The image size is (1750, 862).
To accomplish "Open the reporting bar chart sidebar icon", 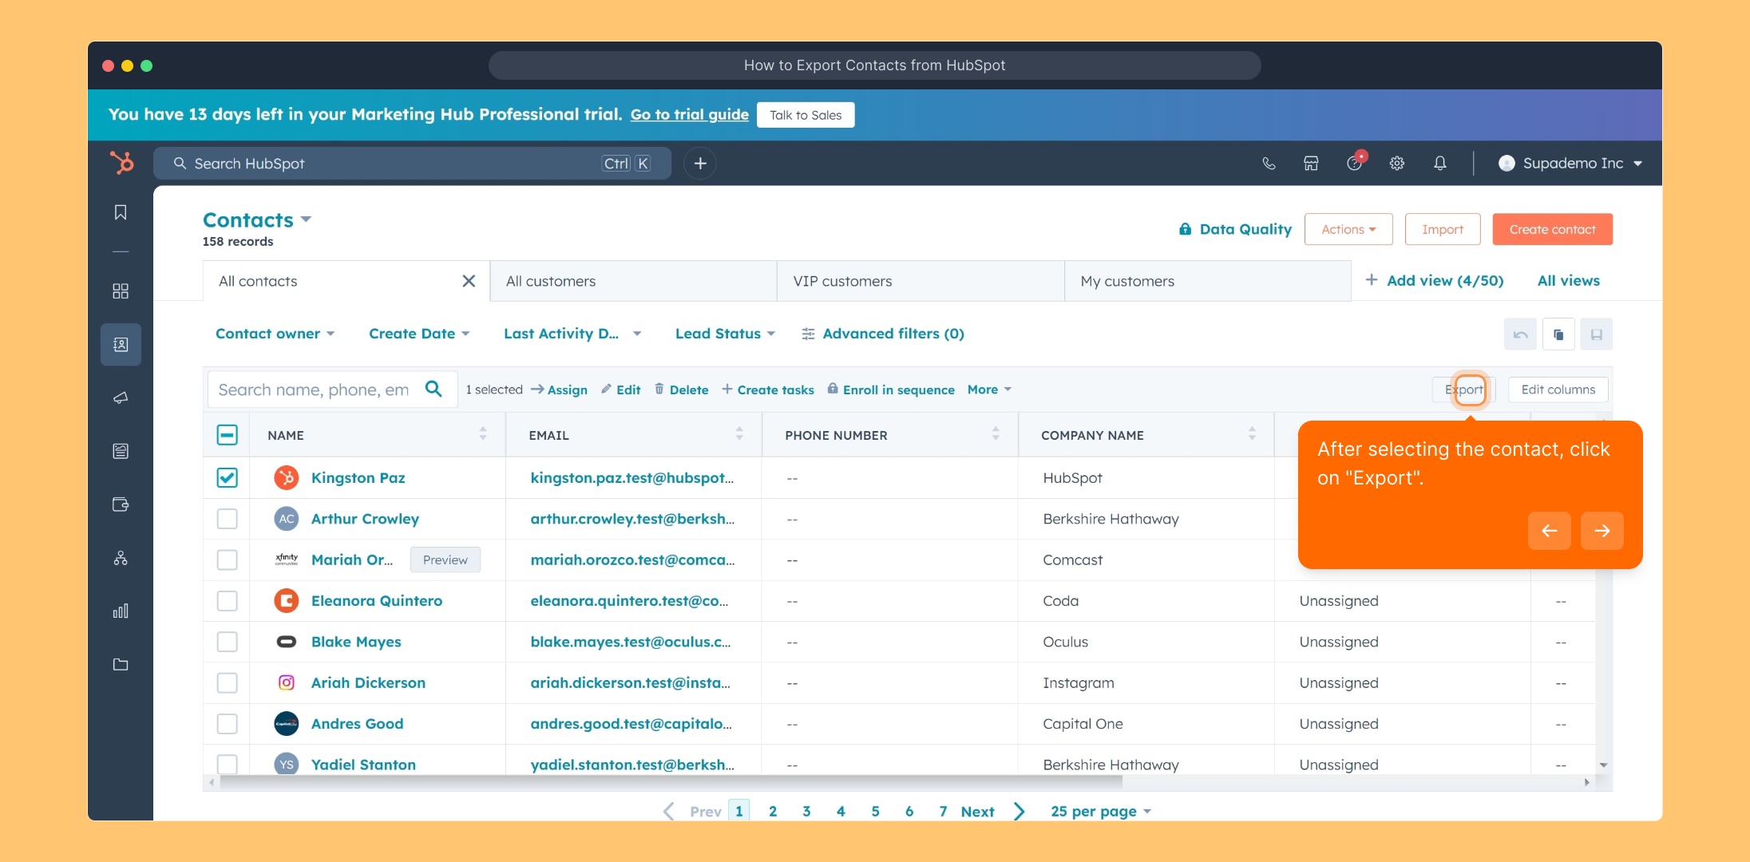I will (121, 611).
